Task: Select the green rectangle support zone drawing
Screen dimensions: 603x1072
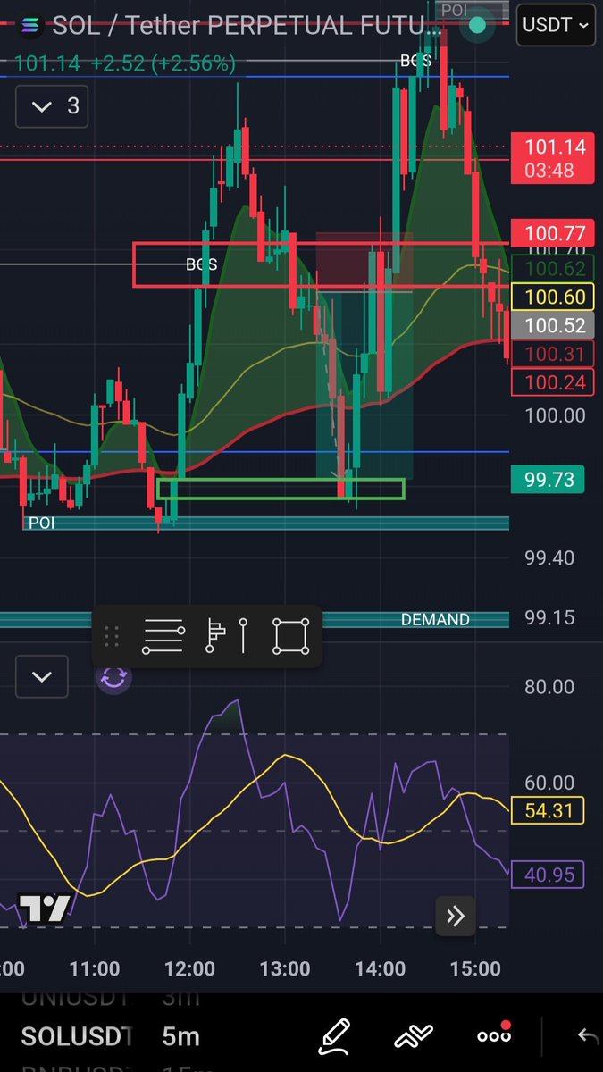Action: click(x=280, y=489)
